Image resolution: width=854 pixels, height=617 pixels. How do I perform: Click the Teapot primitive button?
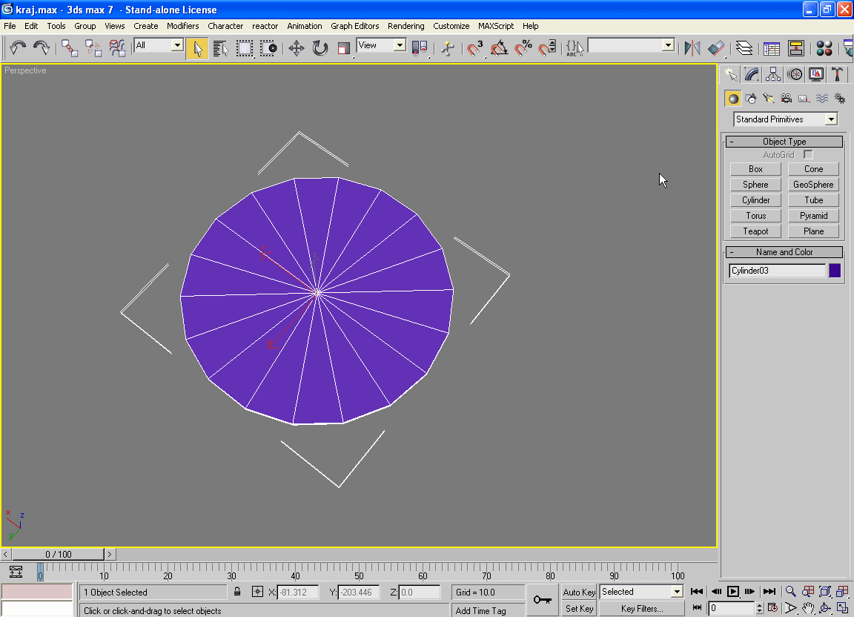755,231
